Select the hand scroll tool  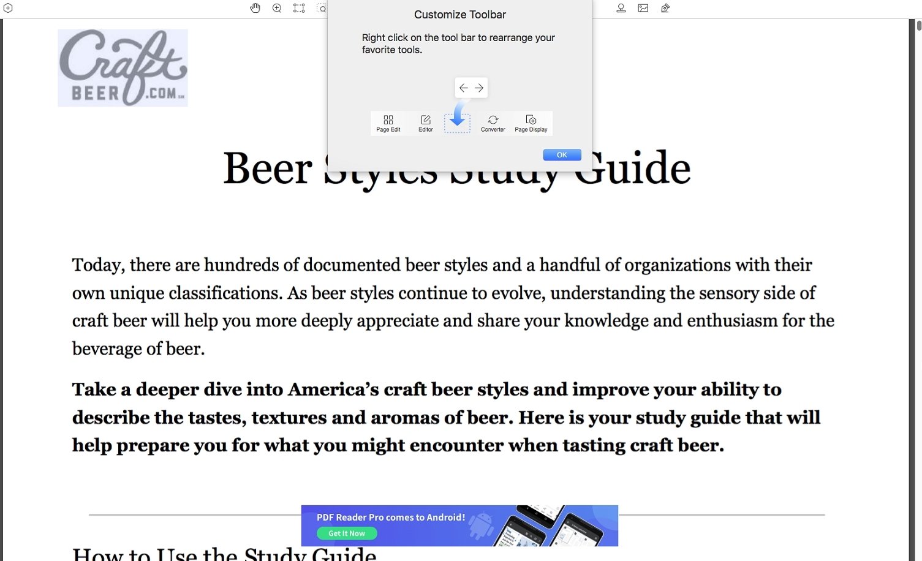(x=255, y=8)
